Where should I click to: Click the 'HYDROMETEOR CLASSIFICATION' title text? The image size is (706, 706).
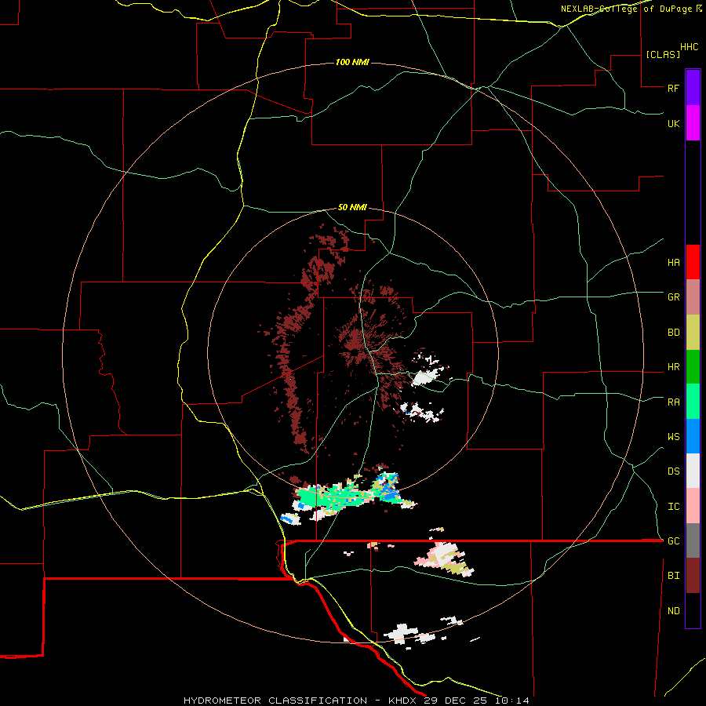pos(275,701)
